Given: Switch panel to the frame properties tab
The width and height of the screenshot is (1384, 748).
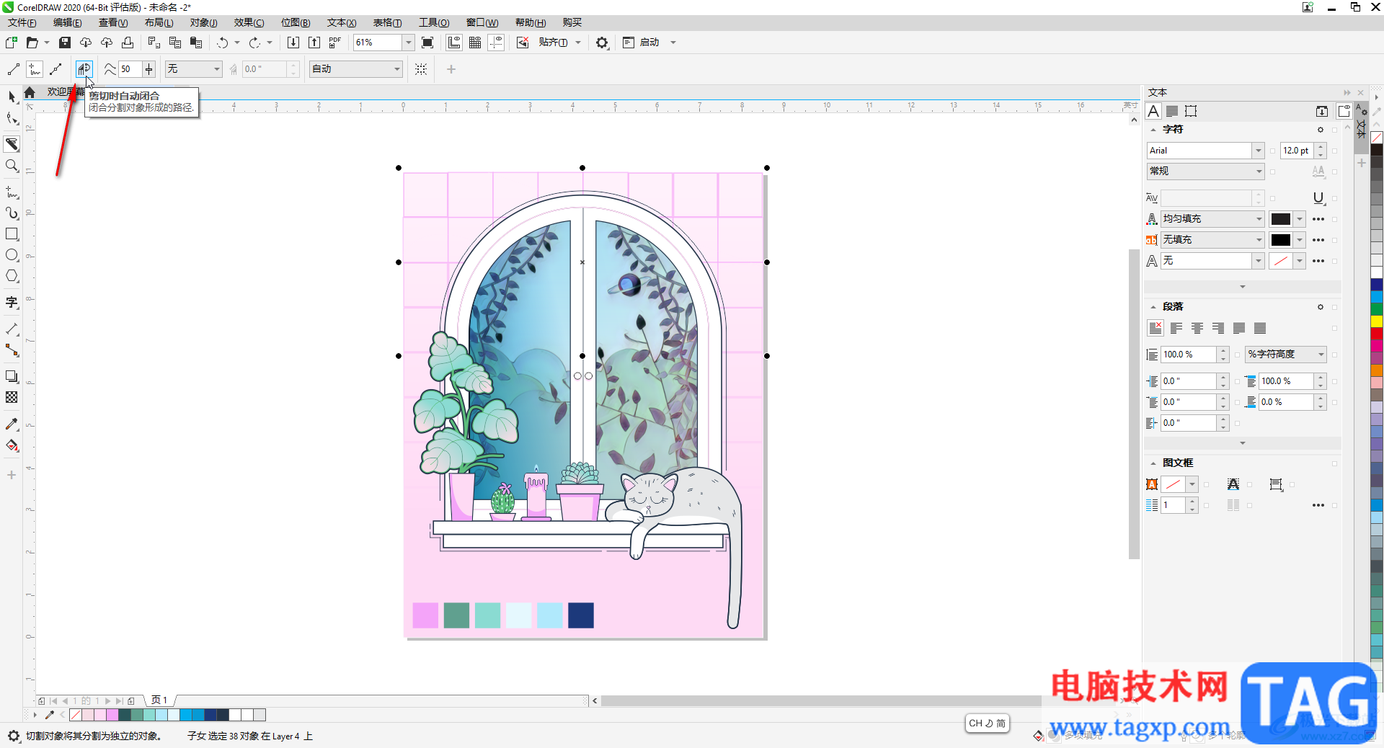Looking at the screenshot, I should pos(1191,111).
